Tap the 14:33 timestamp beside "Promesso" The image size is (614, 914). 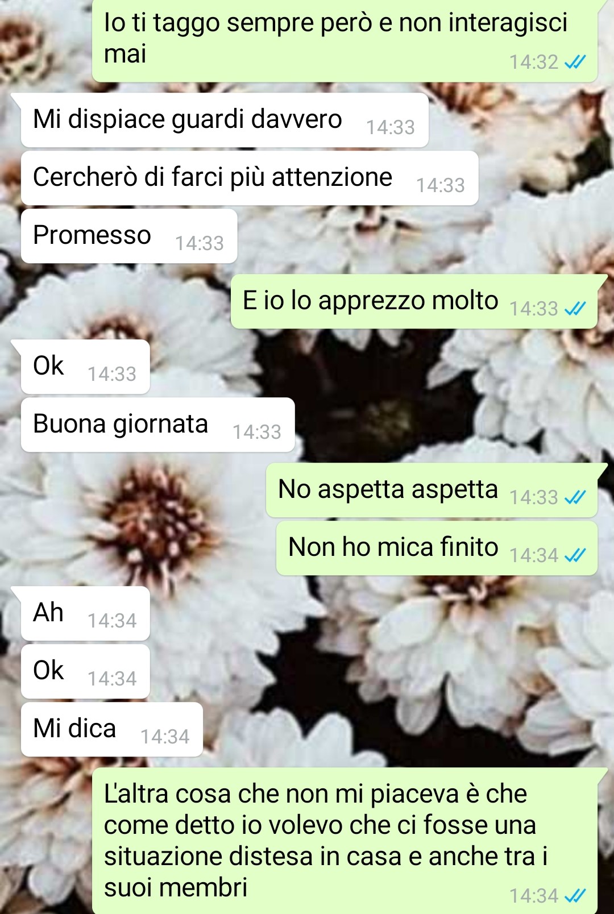200,243
